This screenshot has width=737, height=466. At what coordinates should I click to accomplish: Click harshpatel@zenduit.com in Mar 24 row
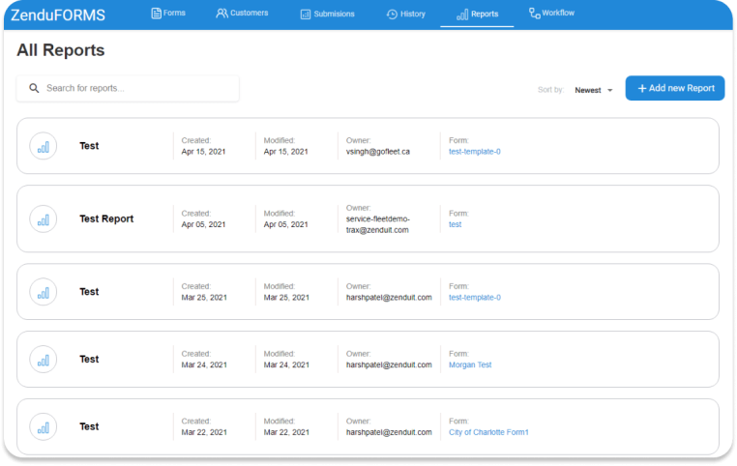(389, 365)
